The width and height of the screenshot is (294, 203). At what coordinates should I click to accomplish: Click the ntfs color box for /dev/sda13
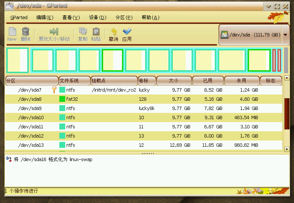click(62, 145)
